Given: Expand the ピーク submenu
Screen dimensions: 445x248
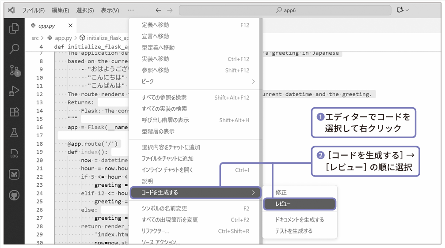Looking at the screenshot, I should click(x=195, y=82).
